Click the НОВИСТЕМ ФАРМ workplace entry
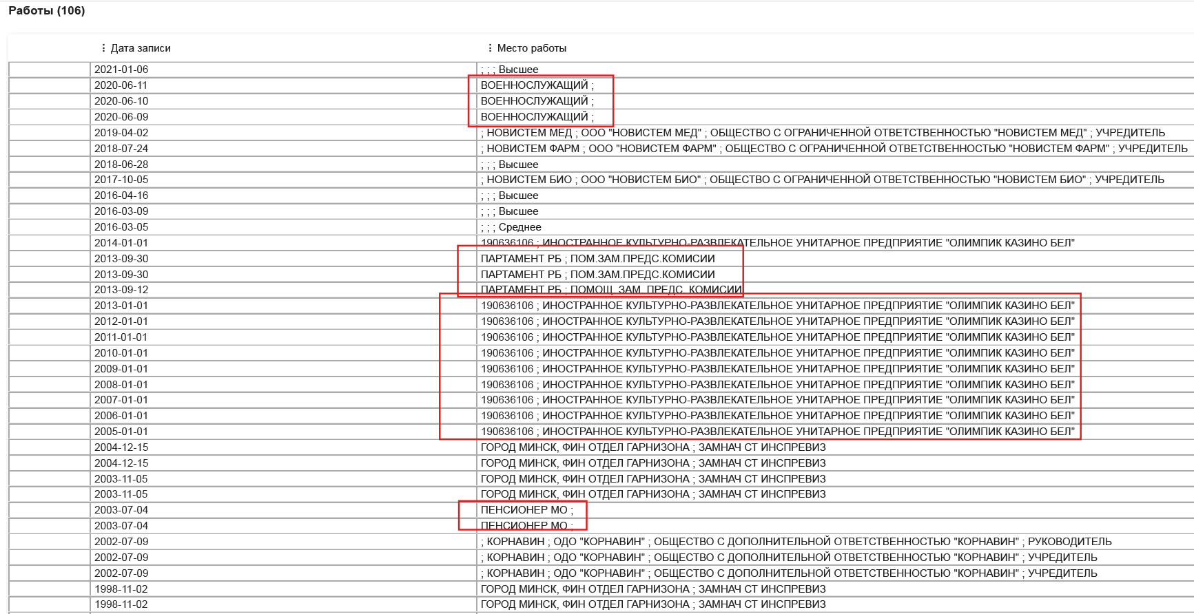 tap(834, 149)
